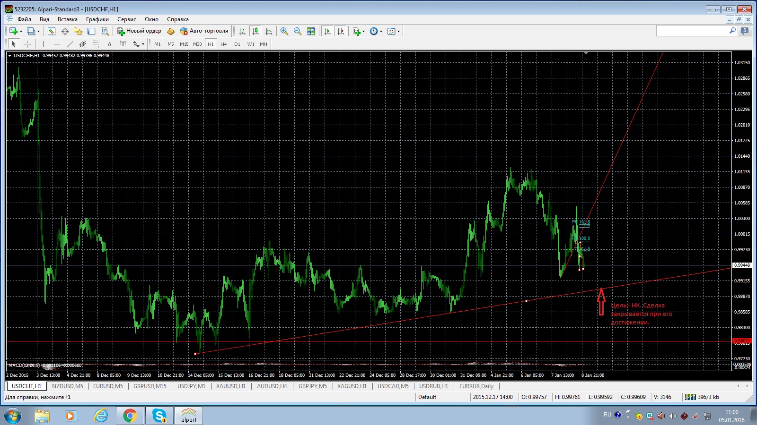Image resolution: width=757 pixels, height=425 pixels.
Task: Select the Crosshair cursor tool
Action: click(27, 44)
